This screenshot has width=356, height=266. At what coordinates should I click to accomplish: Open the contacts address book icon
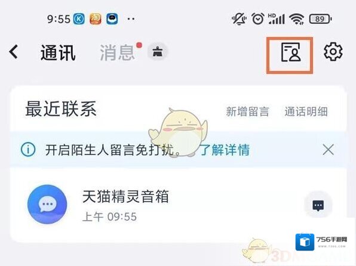291,52
